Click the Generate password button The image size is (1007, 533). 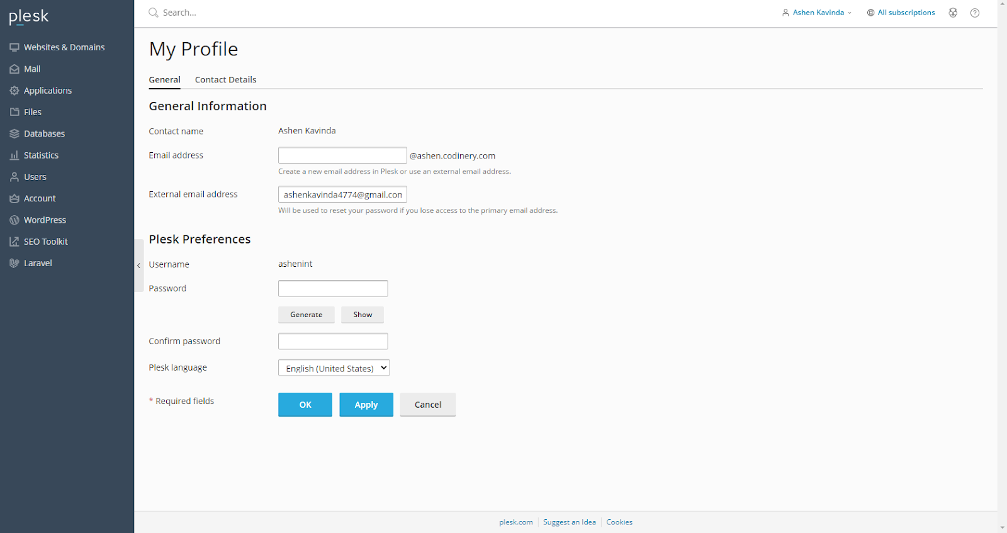click(x=306, y=315)
